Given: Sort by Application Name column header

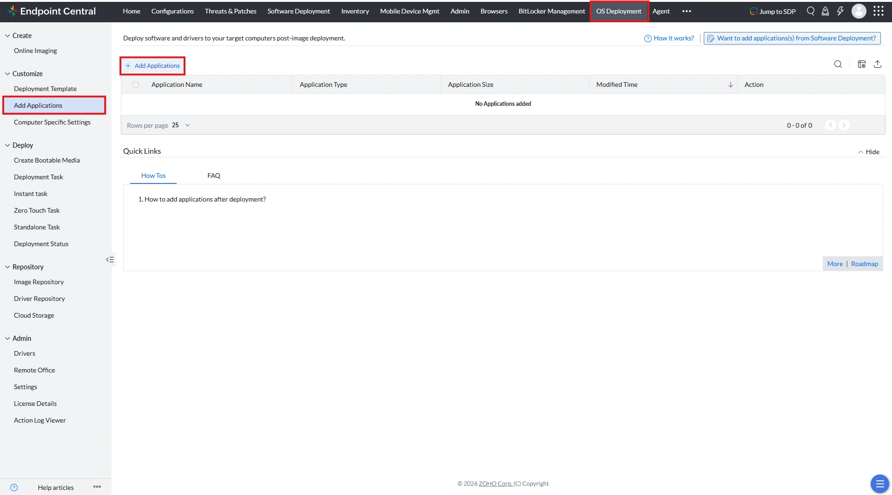Looking at the screenshot, I should tap(177, 85).
